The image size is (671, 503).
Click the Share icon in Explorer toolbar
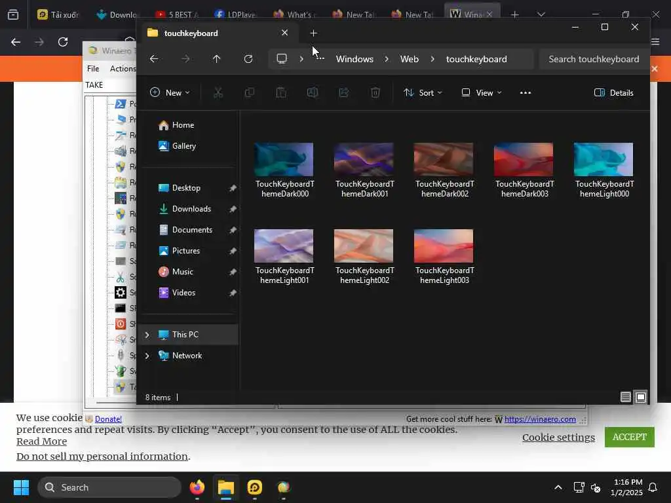(x=343, y=92)
